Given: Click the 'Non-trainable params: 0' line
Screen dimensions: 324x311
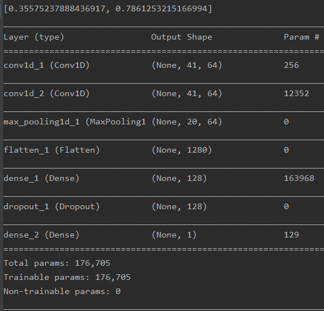Looking at the screenshot, I should point(62,291).
